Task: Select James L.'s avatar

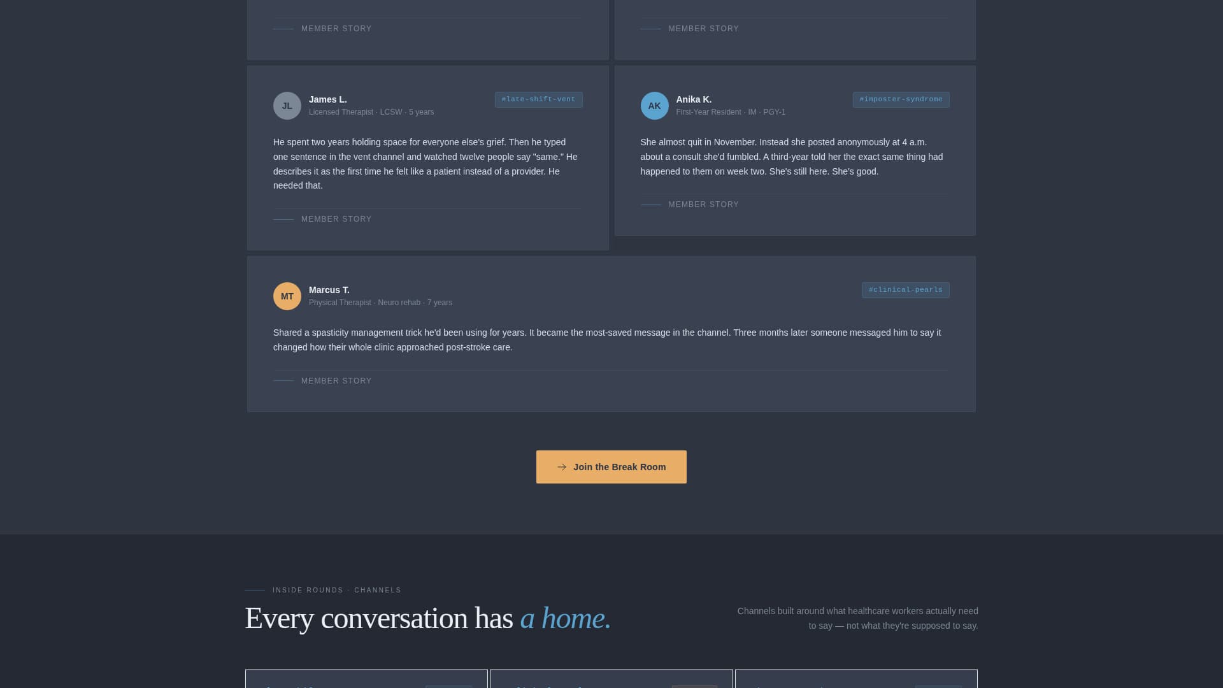Action: tap(287, 105)
